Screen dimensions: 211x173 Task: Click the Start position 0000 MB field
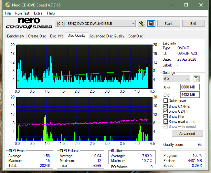[190, 87]
